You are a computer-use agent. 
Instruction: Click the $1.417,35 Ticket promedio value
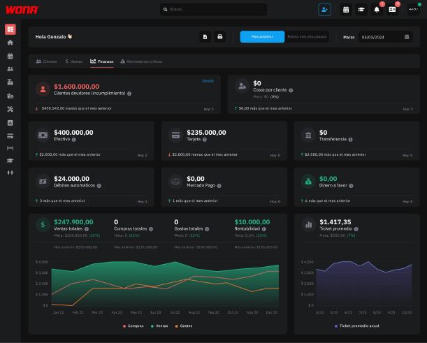coord(335,222)
